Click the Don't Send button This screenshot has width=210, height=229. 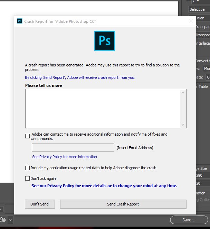(x=40, y=204)
